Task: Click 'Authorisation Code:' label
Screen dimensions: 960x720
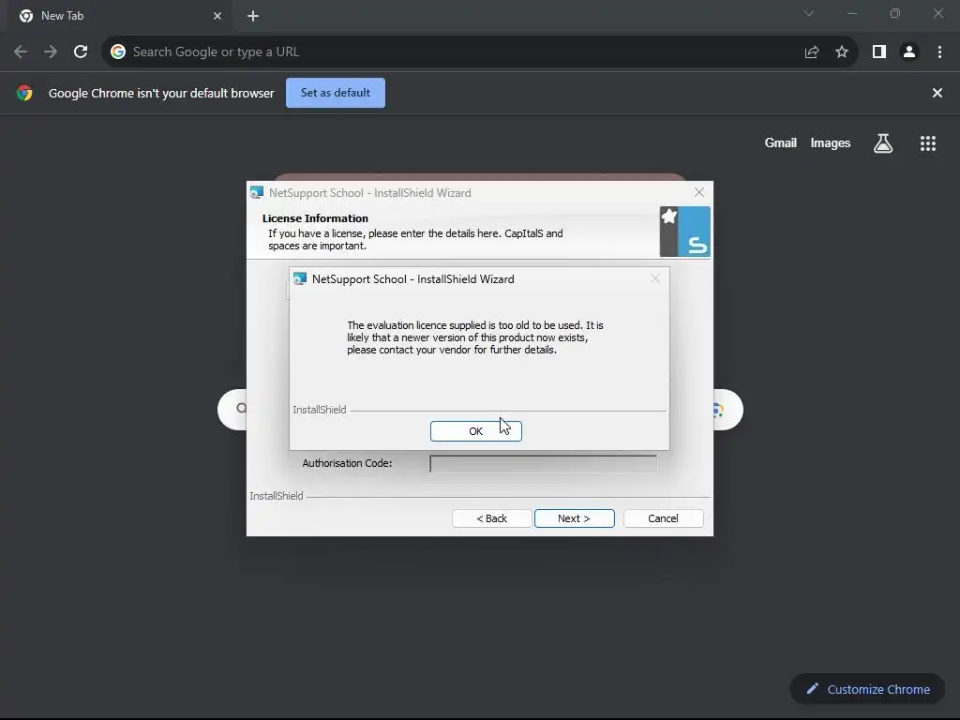Action: pos(347,463)
